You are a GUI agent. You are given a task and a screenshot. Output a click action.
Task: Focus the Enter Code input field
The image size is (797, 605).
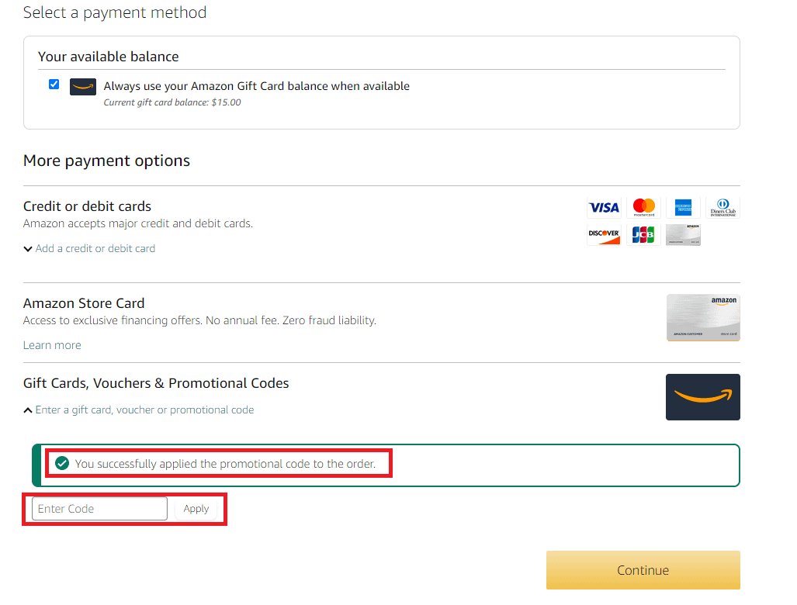[x=99, y=509]
